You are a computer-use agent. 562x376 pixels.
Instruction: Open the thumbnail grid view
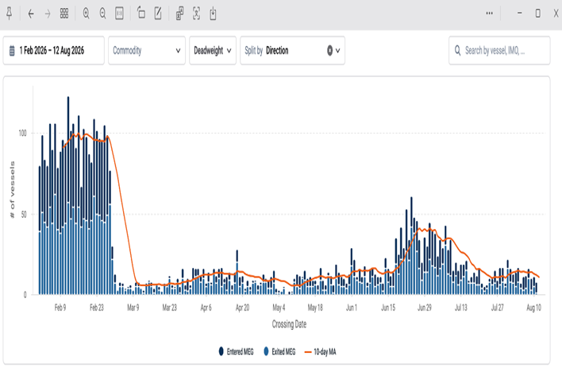pyautogui.click(x=64, y=14)
